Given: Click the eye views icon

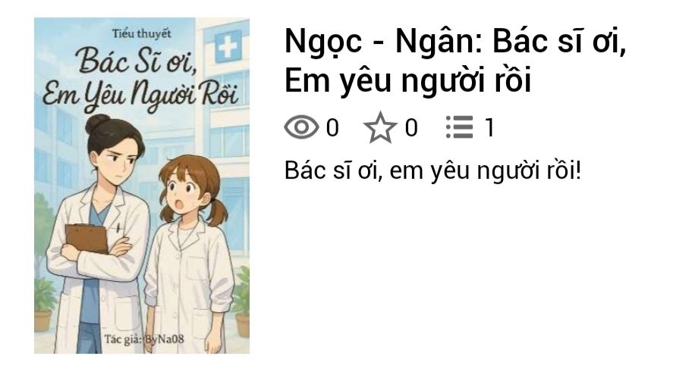Looking at the screenshot, I should pyautogui.click(x=301, y=127).
